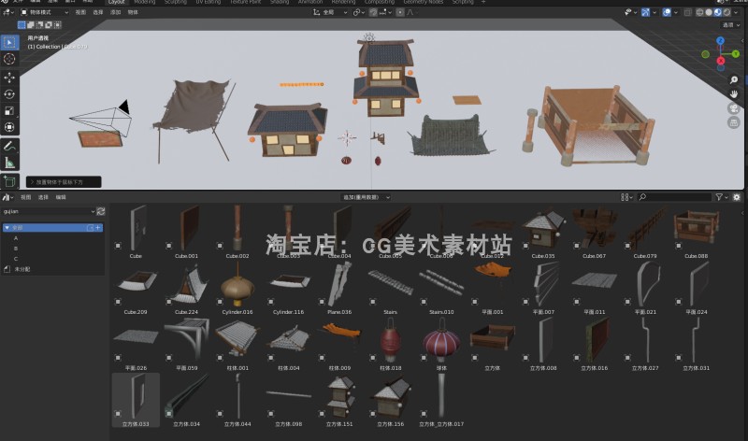Image resolution: width=748 pixels, height=441 pixels.
Task: Switch to rendered shading
Action: coord(727,12)
